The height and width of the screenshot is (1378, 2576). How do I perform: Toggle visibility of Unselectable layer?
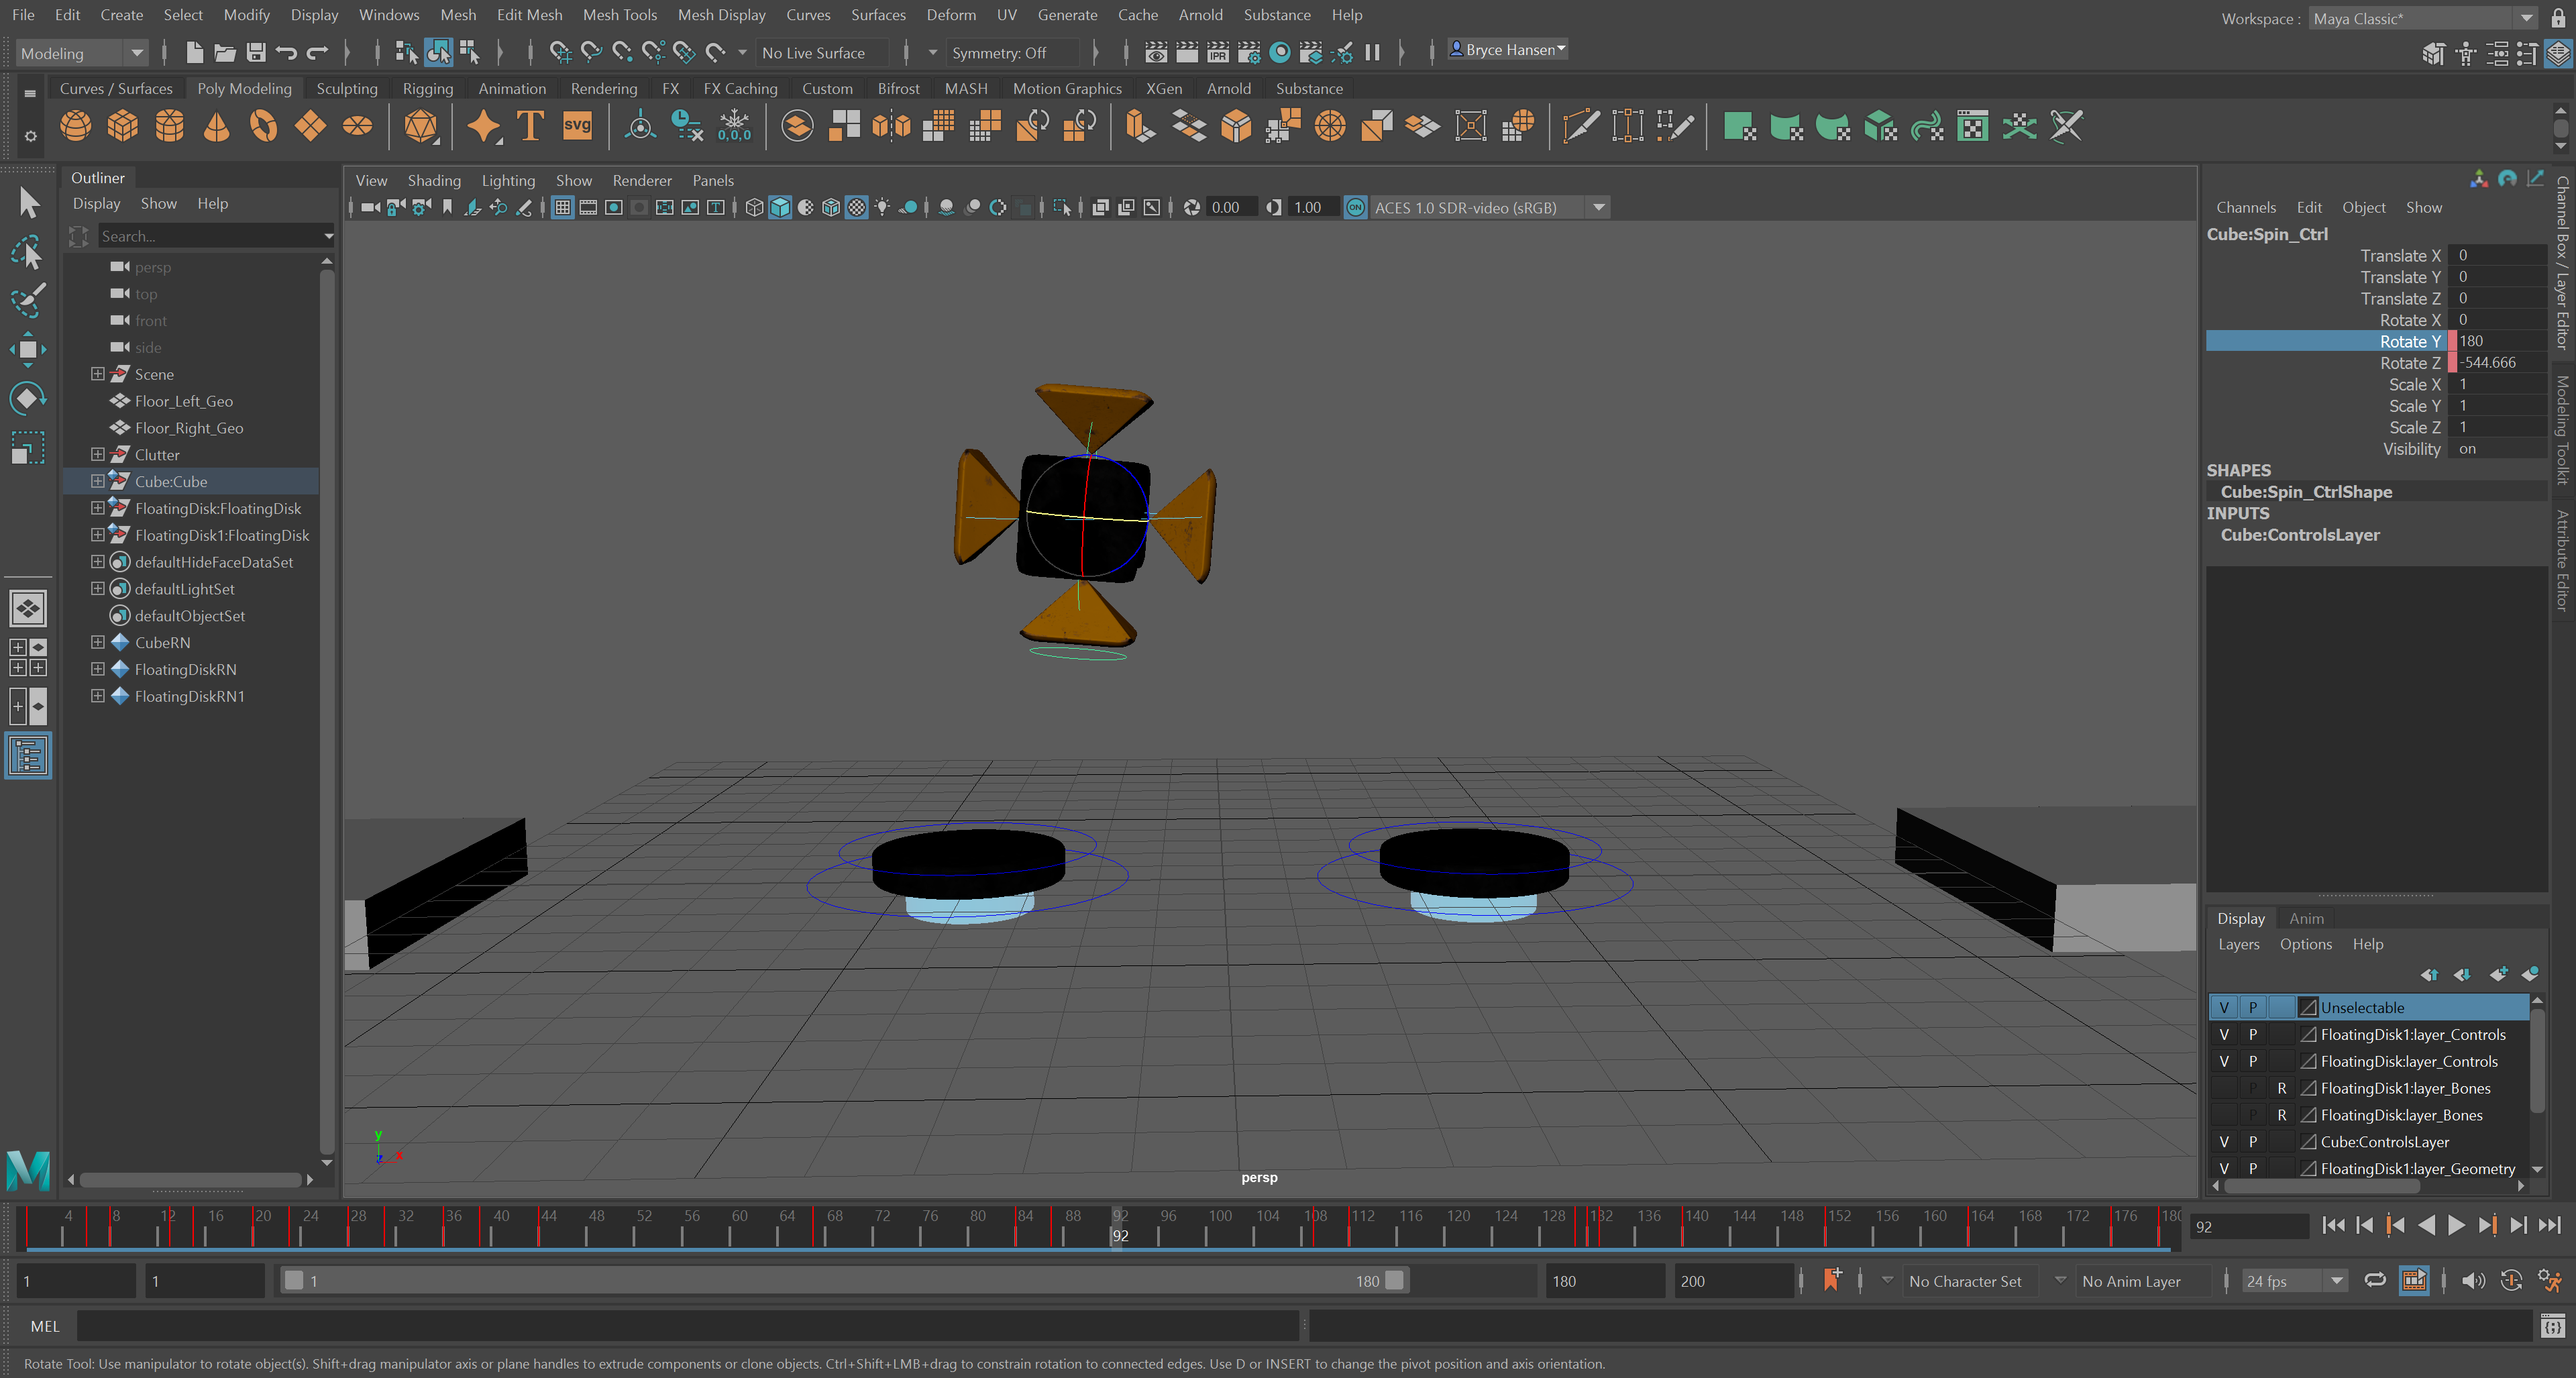2224,1007
